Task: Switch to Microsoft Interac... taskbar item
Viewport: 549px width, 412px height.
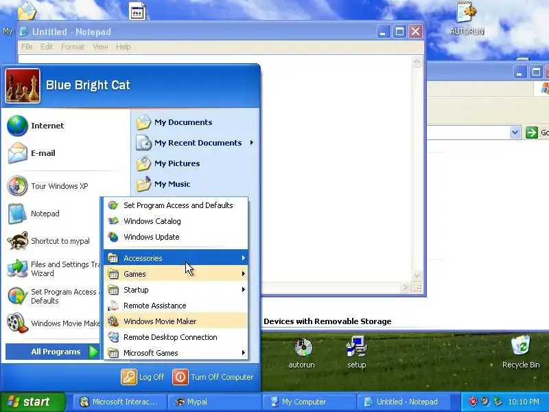Action: click(119, 402)
